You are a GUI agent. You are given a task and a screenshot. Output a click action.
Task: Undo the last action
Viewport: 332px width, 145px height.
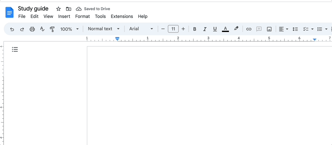click(12, 29)
